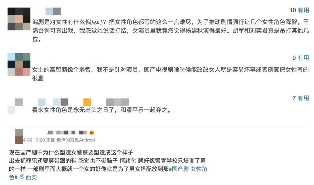Open the 西安 location link

pos(31,177)
